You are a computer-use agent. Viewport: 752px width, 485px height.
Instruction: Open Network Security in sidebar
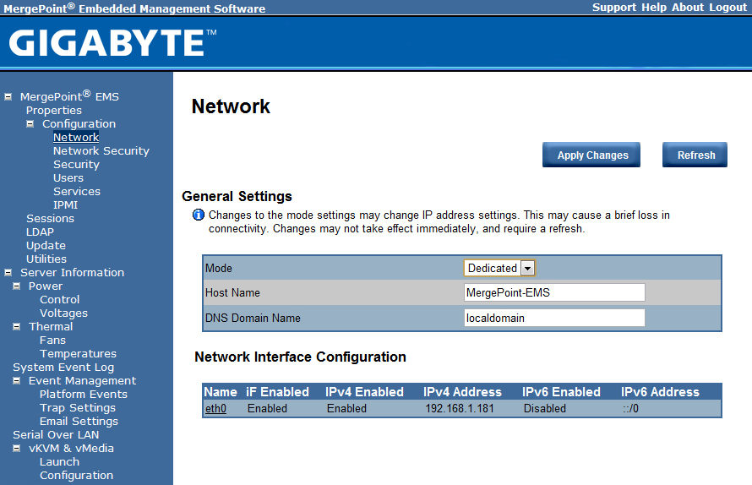(101, 150)
